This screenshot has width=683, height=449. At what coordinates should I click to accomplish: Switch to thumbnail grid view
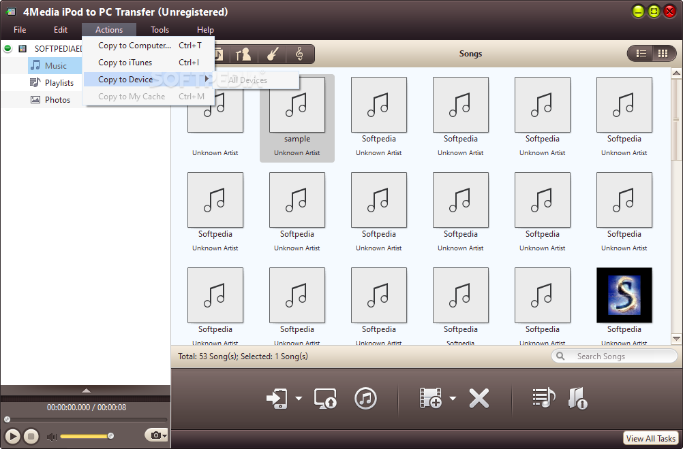[x=663, y=54]
